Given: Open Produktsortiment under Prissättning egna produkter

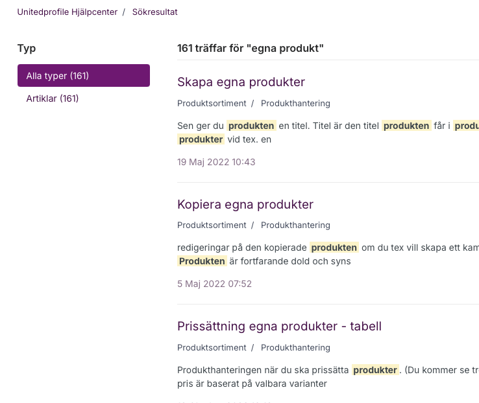Looking at the screenshot, I should 212,347.
